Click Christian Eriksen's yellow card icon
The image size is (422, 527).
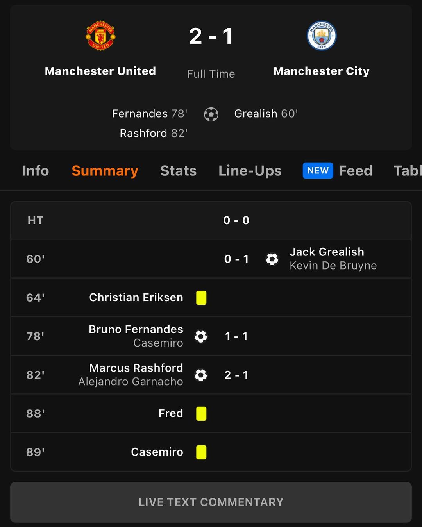coord(201,298)
